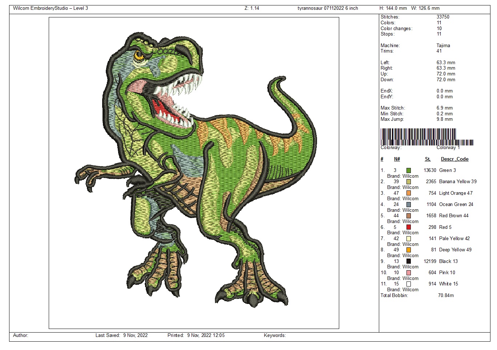Click the Red Brown 44 color swatch

[409, 216]
